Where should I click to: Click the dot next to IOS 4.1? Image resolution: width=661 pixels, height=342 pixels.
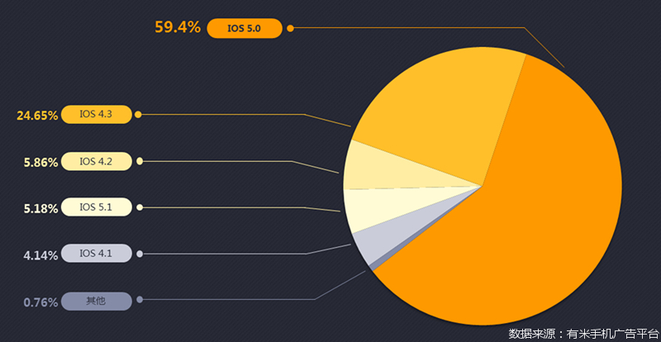coord(140,254)
